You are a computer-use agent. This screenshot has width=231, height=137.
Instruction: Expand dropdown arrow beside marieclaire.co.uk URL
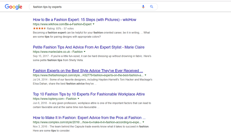[84, 52]
